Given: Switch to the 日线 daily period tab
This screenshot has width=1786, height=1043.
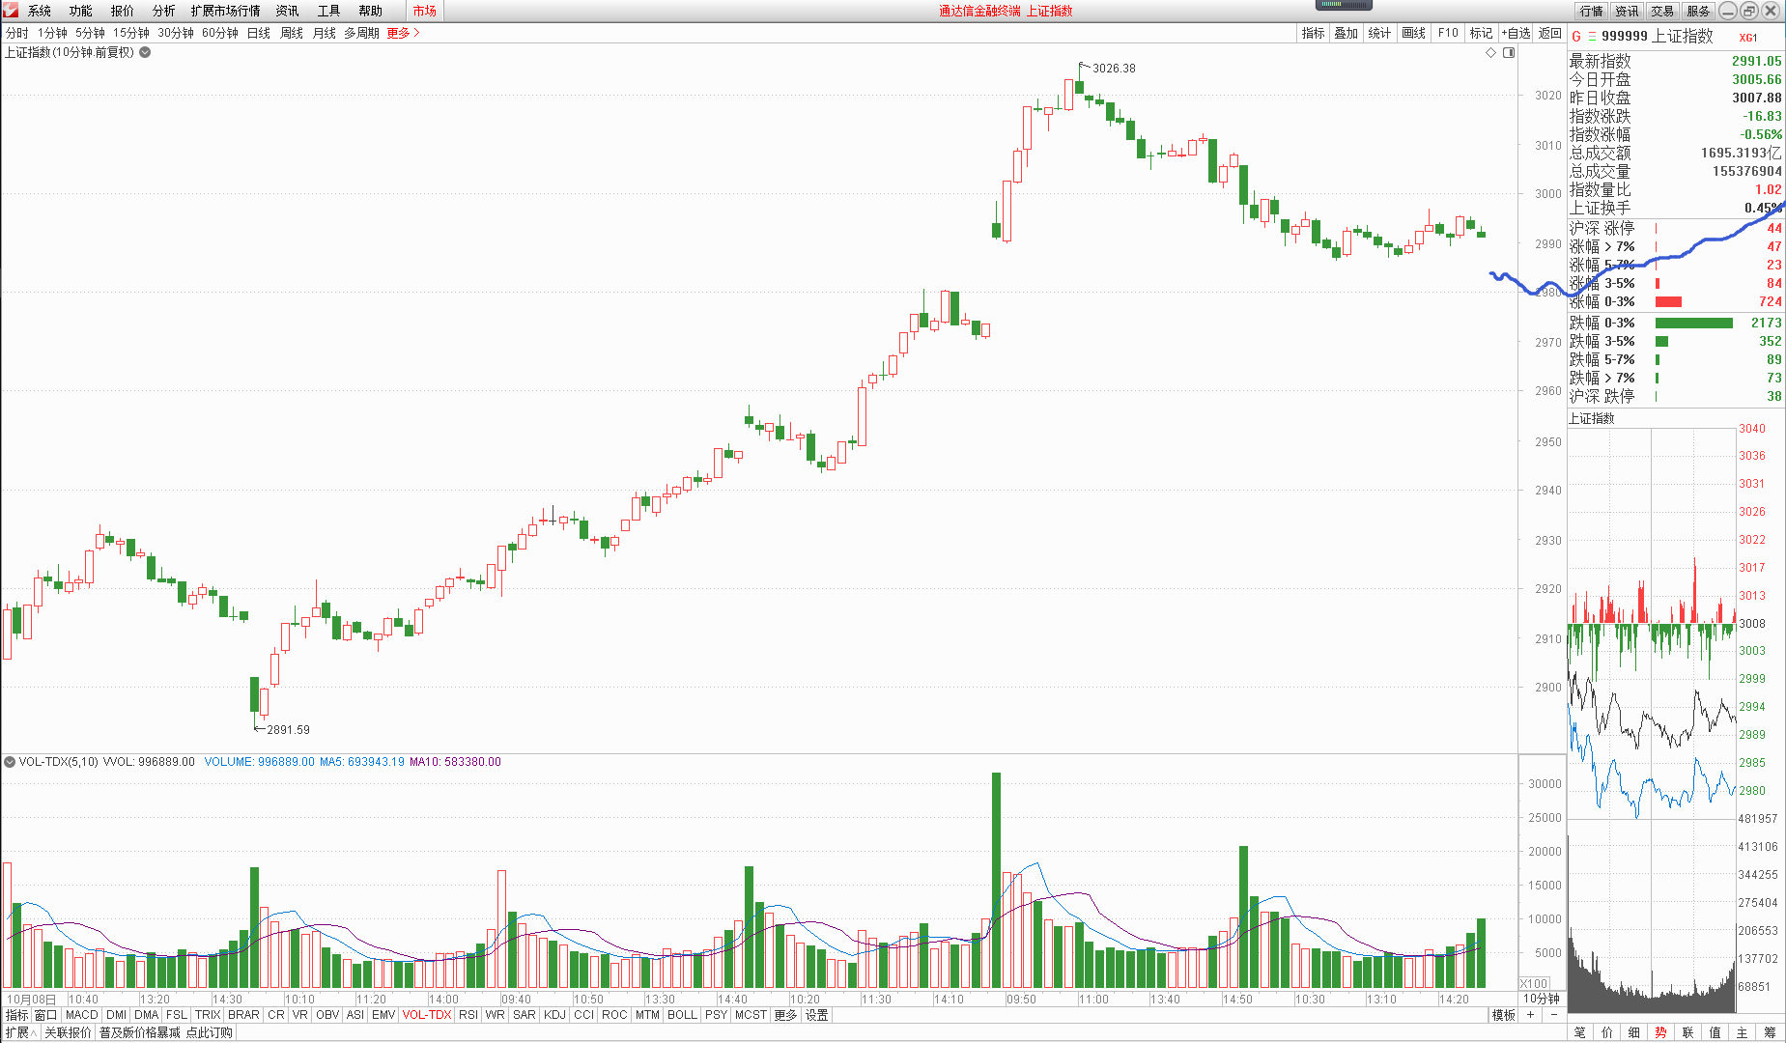Looking at the screenshot, I should click(x=259, y=33).
